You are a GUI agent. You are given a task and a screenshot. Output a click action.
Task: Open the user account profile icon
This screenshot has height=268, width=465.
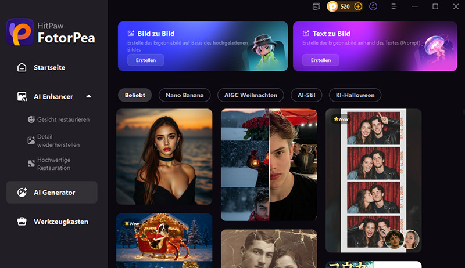pos(374,6)
